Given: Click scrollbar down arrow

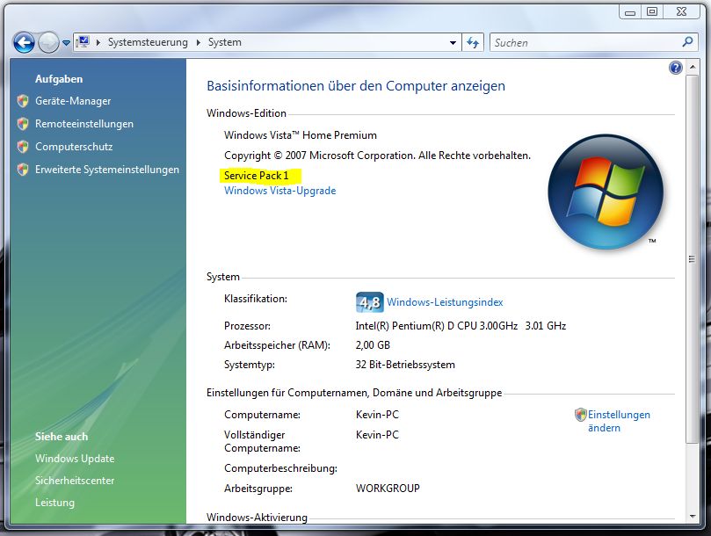Looking at the screenshot, I should [x=693, y=516].
